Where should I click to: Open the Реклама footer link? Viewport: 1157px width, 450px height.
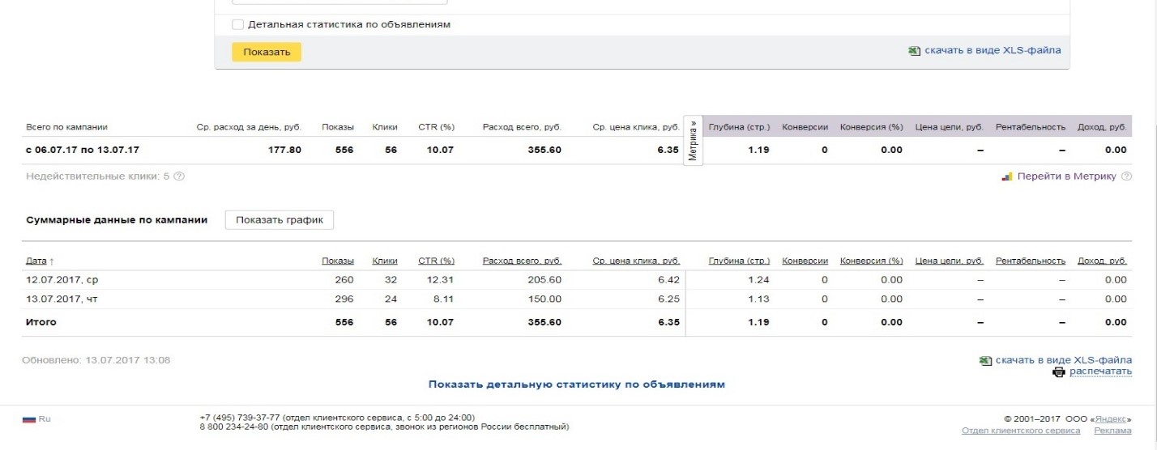1112,431
